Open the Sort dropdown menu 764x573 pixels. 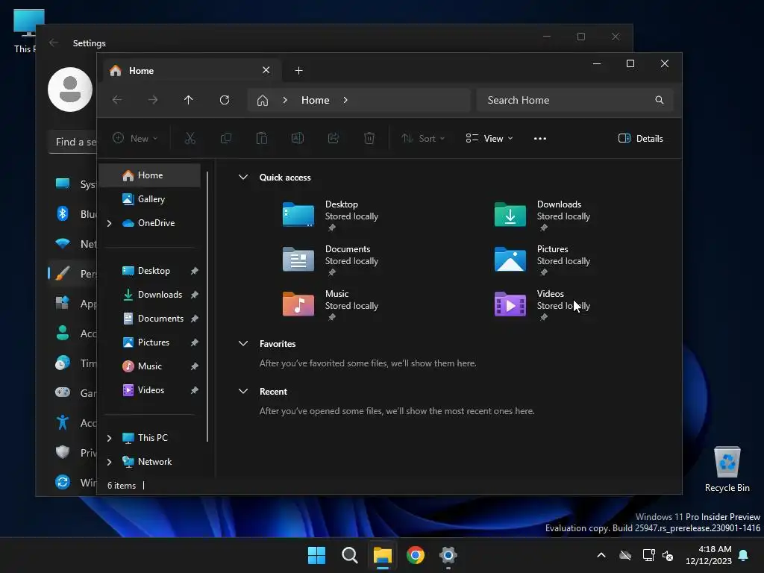point(423,138)
